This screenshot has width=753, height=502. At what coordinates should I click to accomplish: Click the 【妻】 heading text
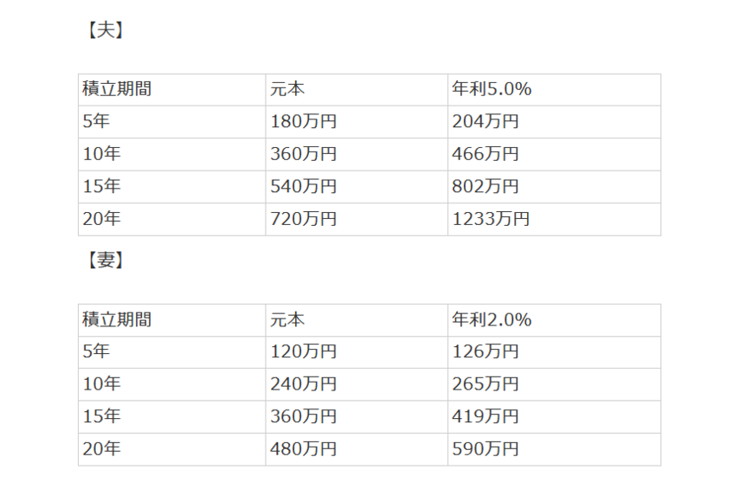point(105,261)
